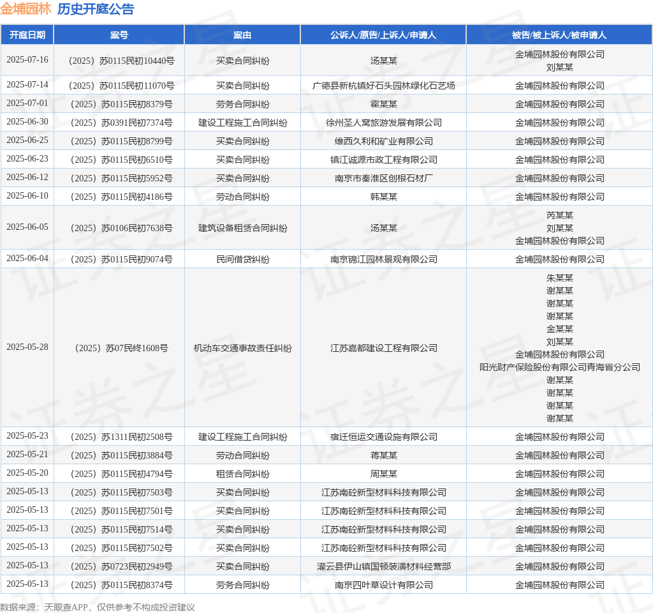653x613 pixels.
Task: Click case number 苏0115民初7502号
Action: coord(122,548)
